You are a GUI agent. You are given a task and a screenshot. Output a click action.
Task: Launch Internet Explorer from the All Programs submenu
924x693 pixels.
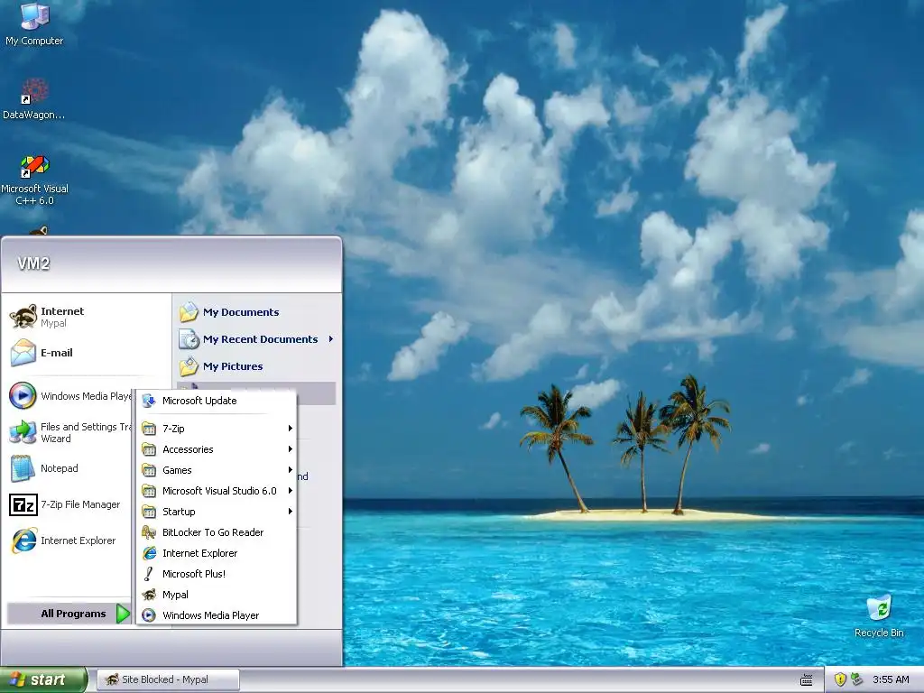(x=217, y=553)
